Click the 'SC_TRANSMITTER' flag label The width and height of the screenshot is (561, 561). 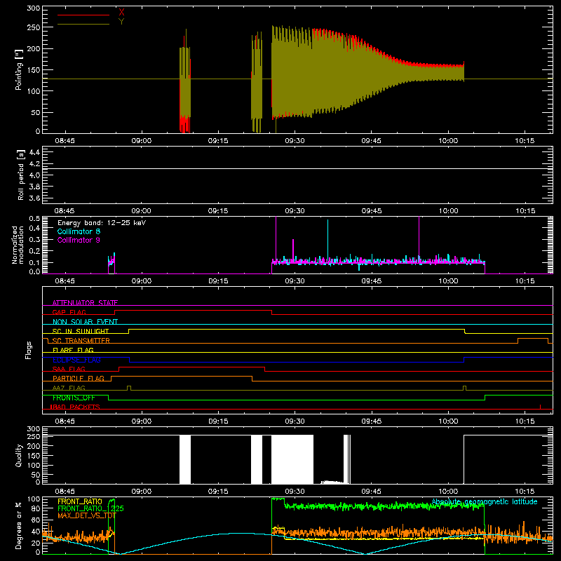(x=81, y=341)
